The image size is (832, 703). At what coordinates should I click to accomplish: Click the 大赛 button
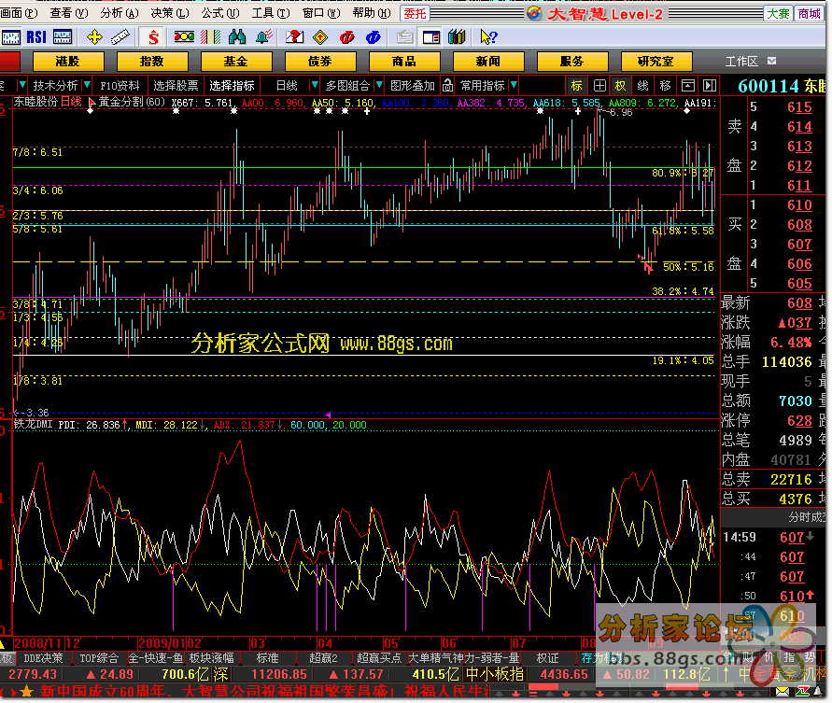point(779,13)
